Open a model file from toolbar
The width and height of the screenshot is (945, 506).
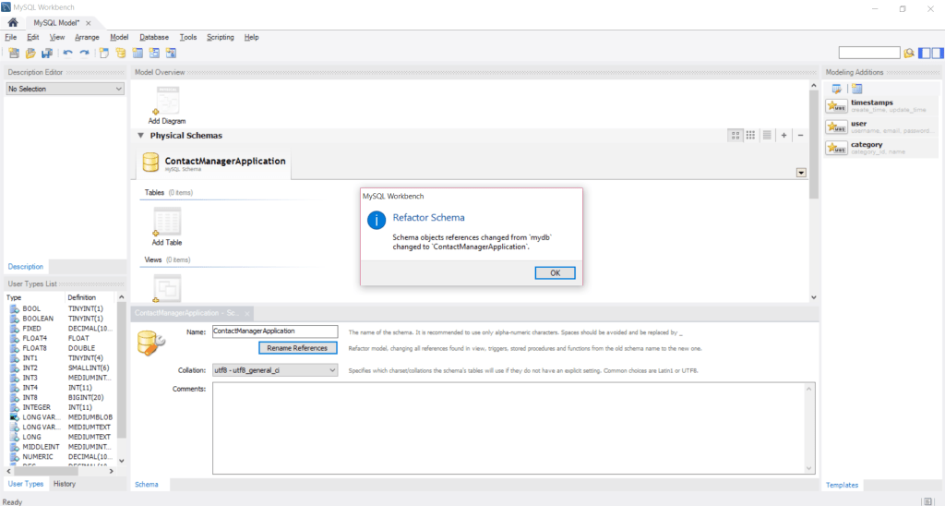click(x=30, y=53)
